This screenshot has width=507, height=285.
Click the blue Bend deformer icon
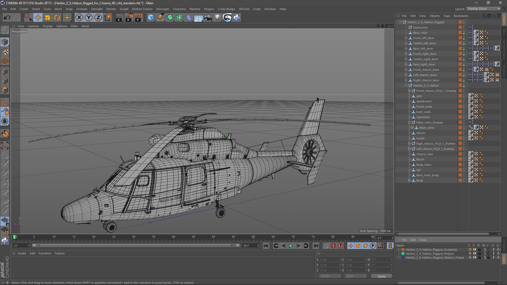click(189, 18)
